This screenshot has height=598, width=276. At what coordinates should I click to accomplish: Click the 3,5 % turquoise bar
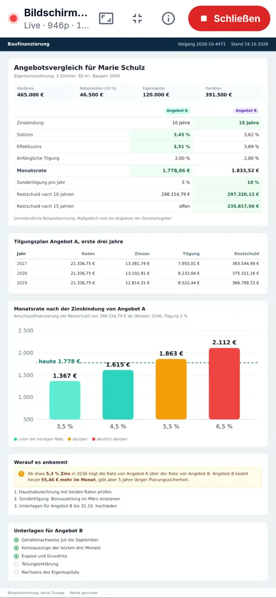(x=65, y=400)
